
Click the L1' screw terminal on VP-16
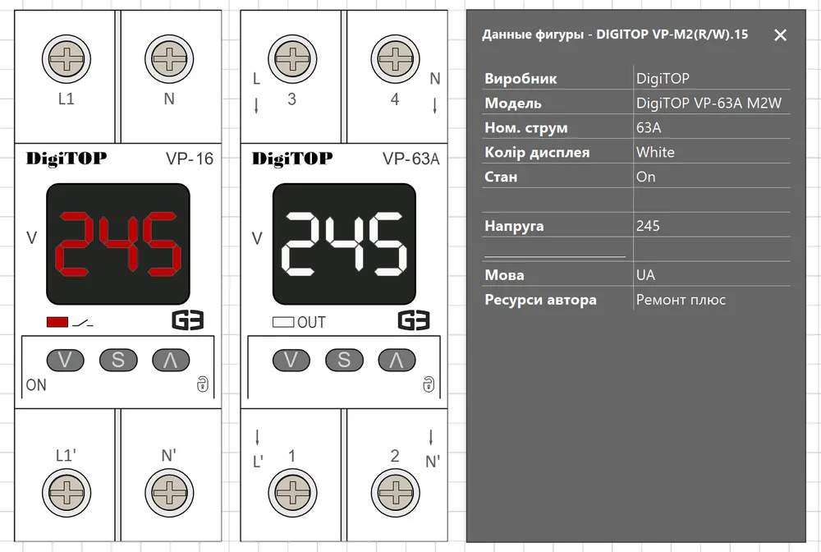[x=67, y=493]
